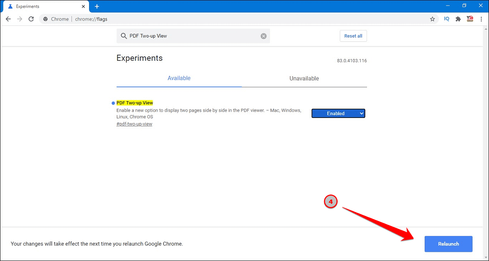Click the relaunch notice text at the bottom
Viewport: 489px width, 261px height.
point(97,244)
